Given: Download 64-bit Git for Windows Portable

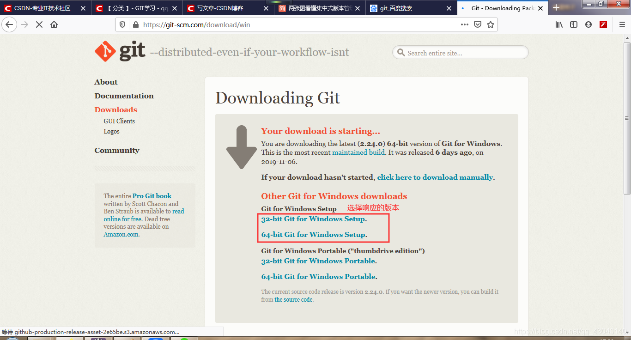Looking at the screenshot, I should point(319,277).
